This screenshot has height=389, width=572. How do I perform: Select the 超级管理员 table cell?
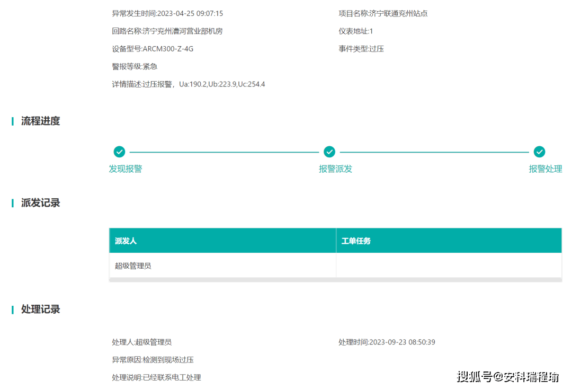tap(222, 266)
